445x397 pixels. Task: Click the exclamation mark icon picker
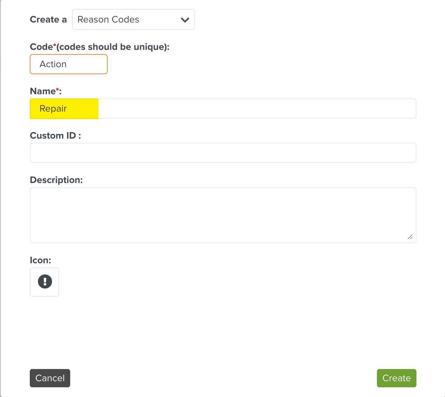[x=44, y=282]
